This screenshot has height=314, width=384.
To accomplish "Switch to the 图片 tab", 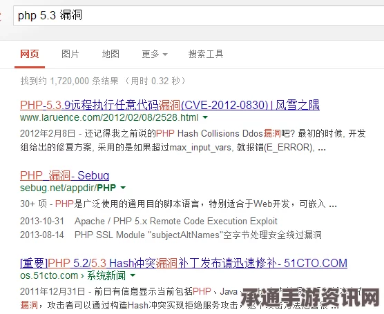I will (70, 54).
